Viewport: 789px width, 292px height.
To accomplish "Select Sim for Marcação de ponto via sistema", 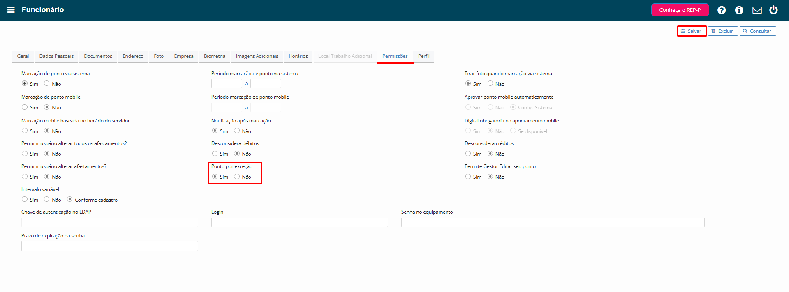I will [x=25, y=83].
